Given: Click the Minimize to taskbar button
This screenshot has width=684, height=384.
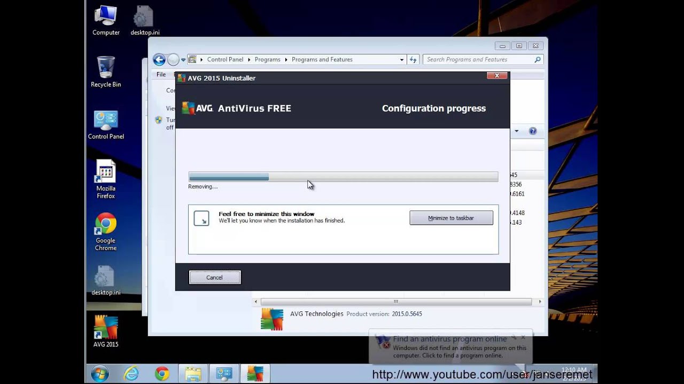Looking at the screenshot, I should [x=451, y=218].
